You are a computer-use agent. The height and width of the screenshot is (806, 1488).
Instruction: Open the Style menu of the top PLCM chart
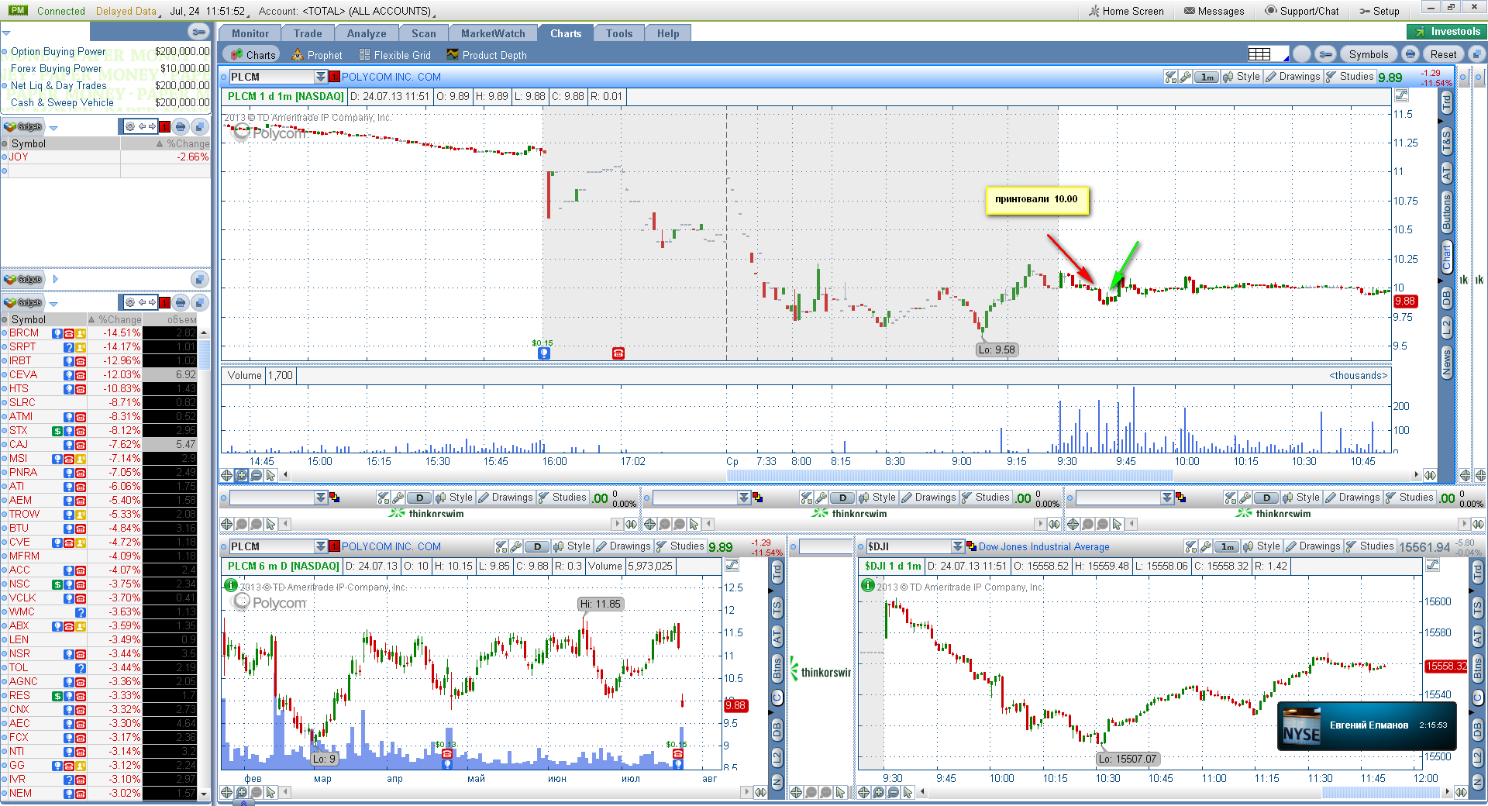[1242, 77]
